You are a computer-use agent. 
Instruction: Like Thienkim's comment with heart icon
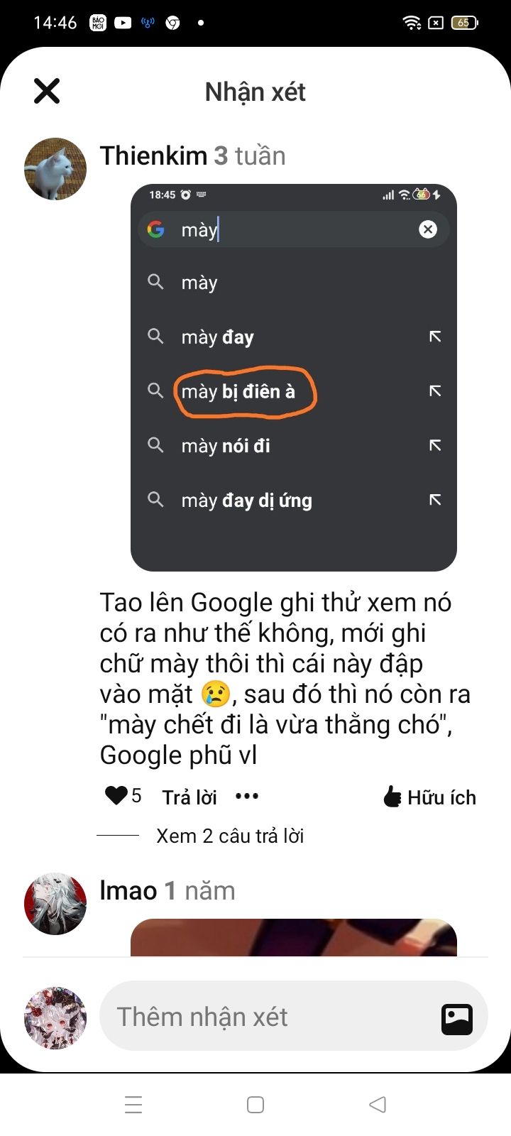[x=116, y=796]
